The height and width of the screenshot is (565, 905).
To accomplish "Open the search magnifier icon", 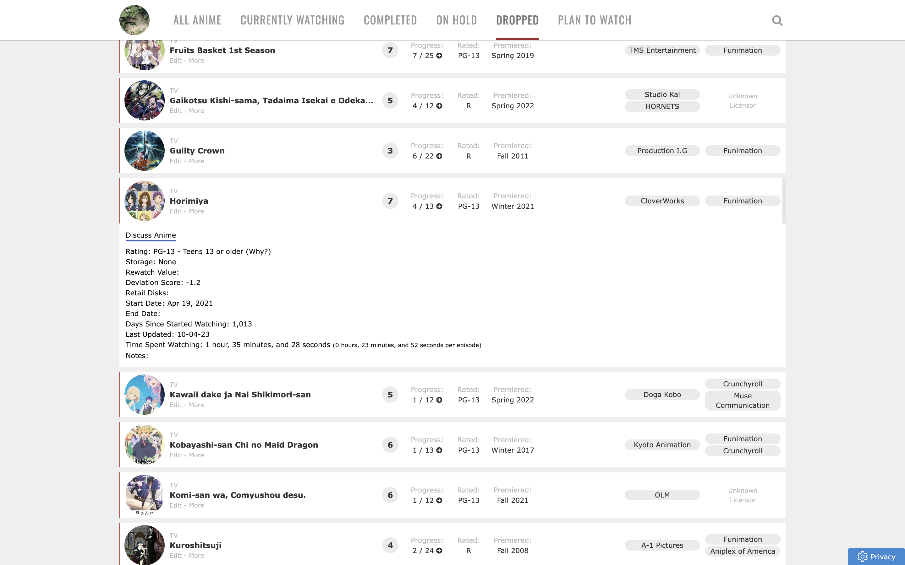I will pyautogui.click(x=777, y=20).
